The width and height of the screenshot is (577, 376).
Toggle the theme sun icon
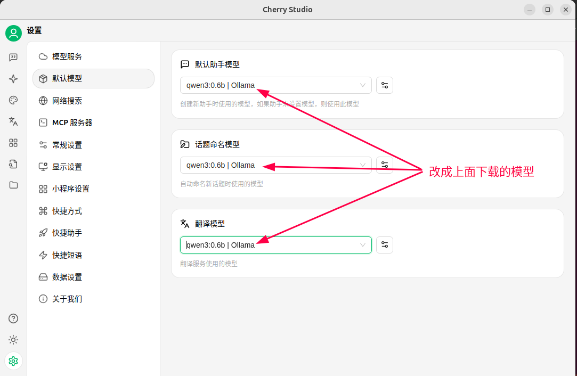click(13, 340)
